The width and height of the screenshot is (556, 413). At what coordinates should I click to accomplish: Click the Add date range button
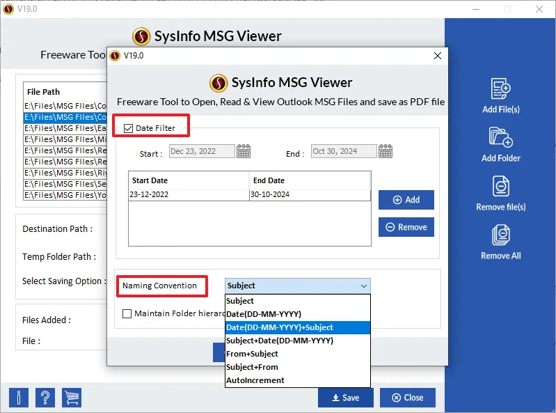[406, 200]
